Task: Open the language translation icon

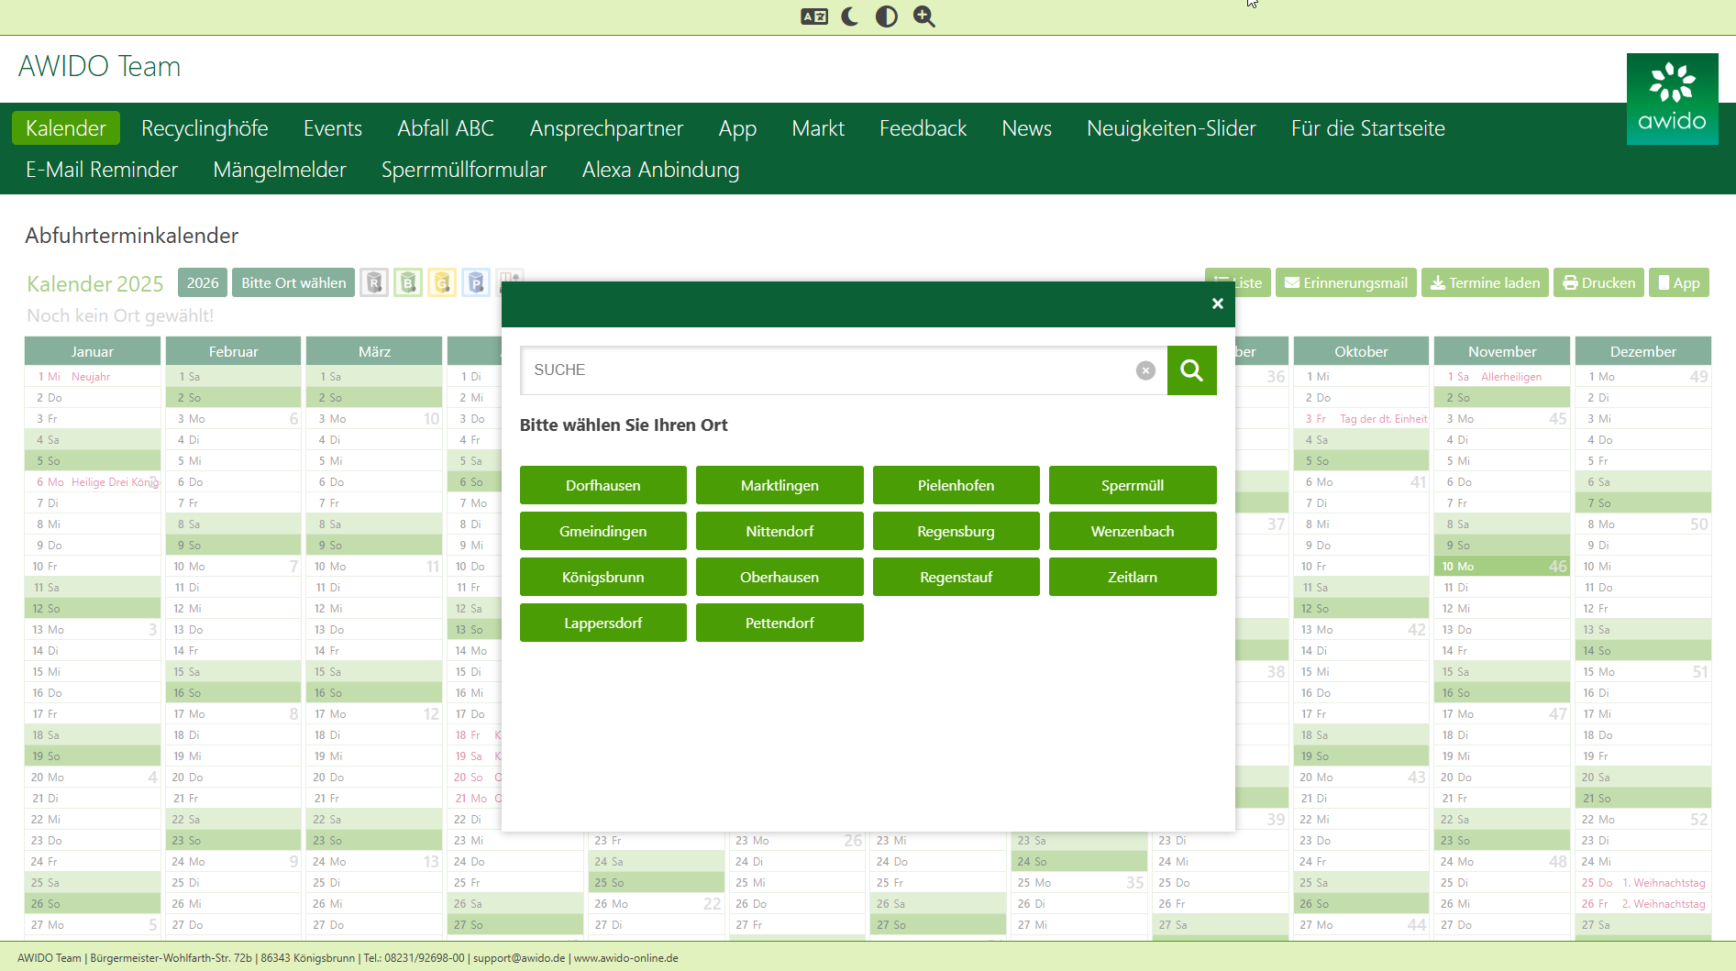Action: pyautogui.click(x=813, y=17)
